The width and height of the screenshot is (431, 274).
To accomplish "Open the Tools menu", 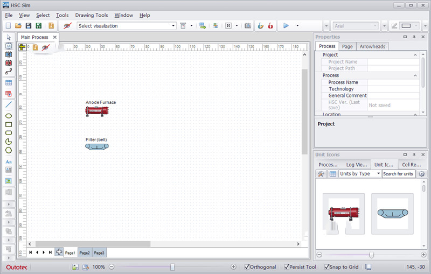I will pyautogui.click(x=62, y=15).
